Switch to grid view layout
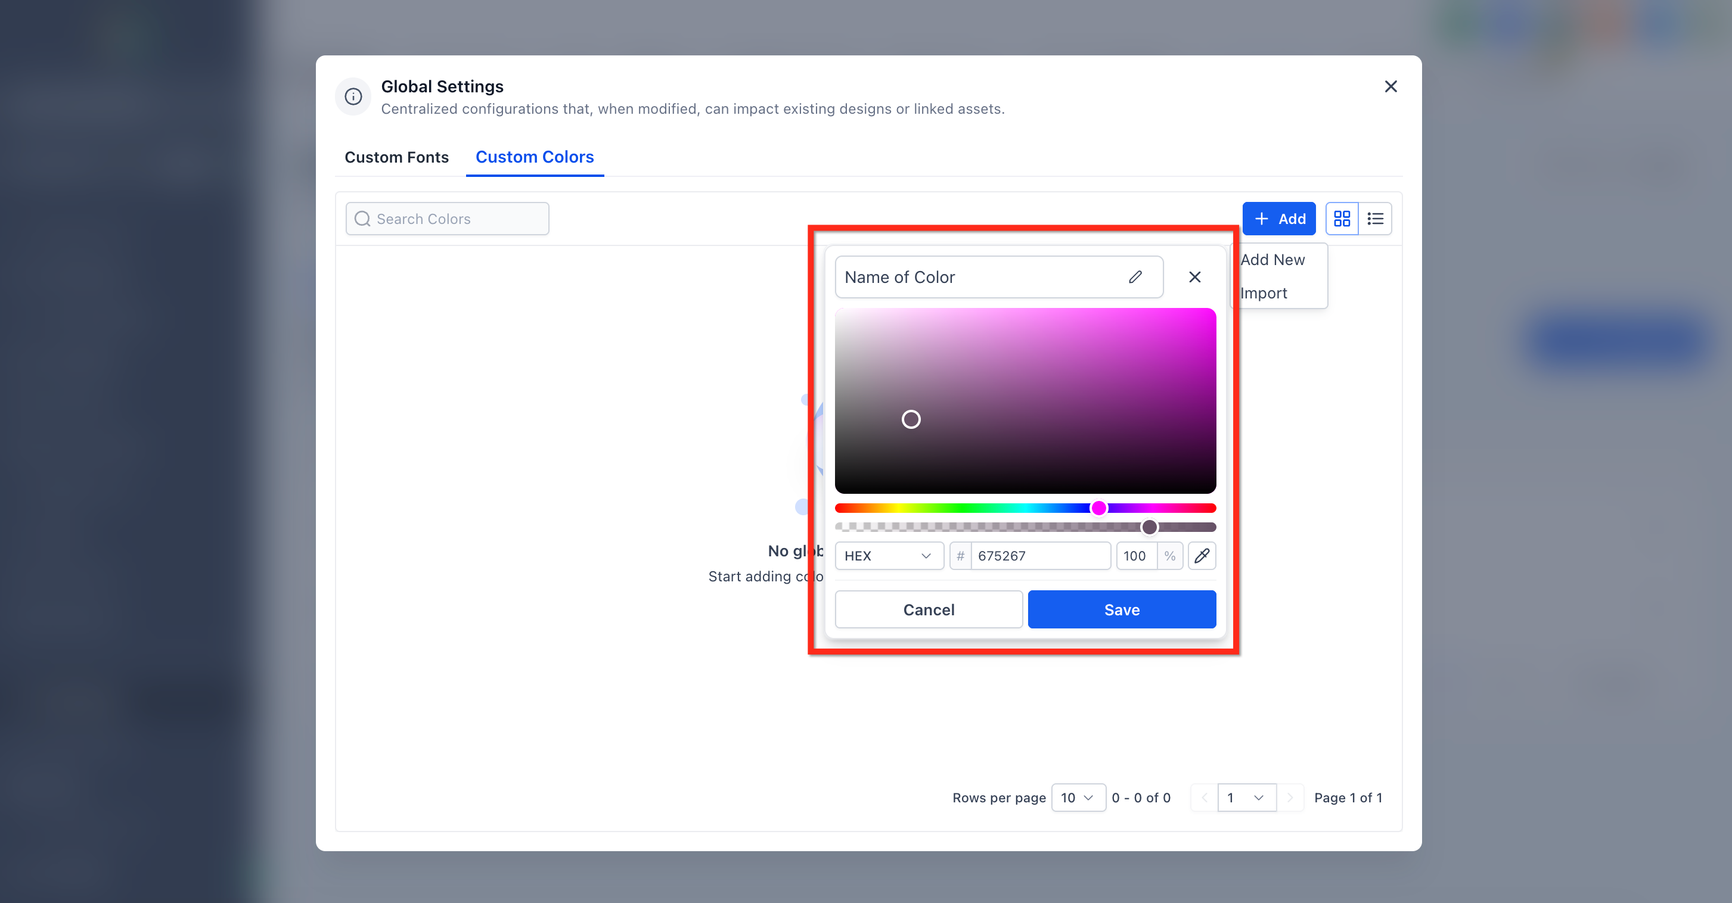Image resolution: width=1732 pixels, height=903 pixels. tap(1342, 219)
